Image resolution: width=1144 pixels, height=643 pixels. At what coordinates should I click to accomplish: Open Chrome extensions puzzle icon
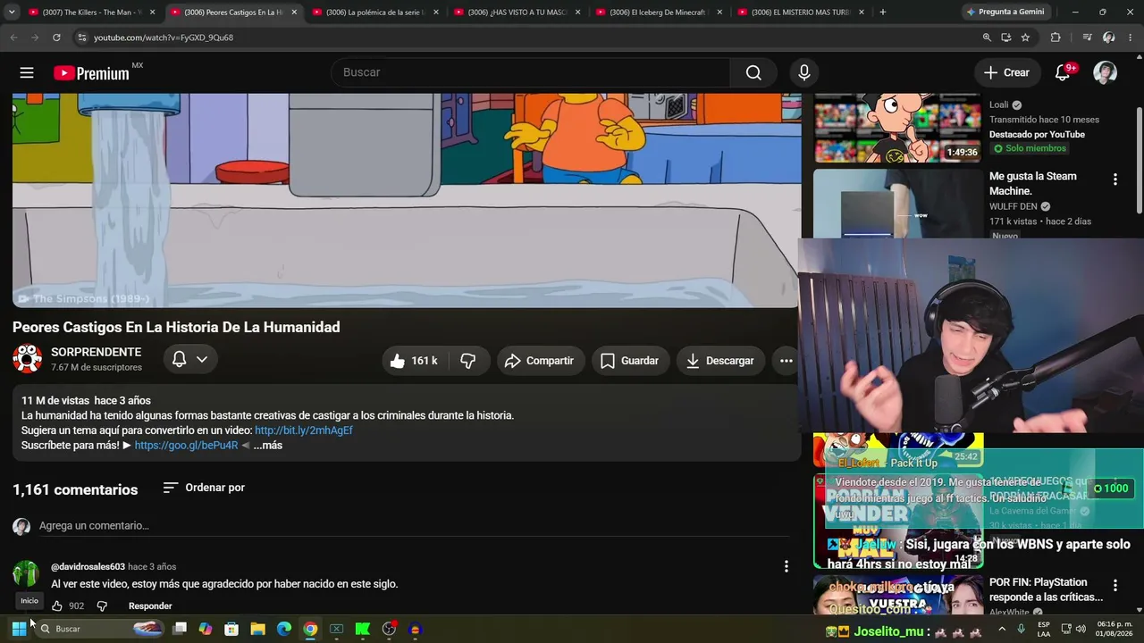pos(1056,38)
